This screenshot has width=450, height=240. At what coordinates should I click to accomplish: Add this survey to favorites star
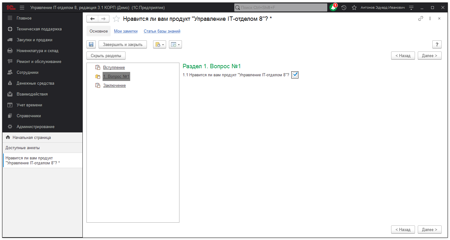click(116, 19)
